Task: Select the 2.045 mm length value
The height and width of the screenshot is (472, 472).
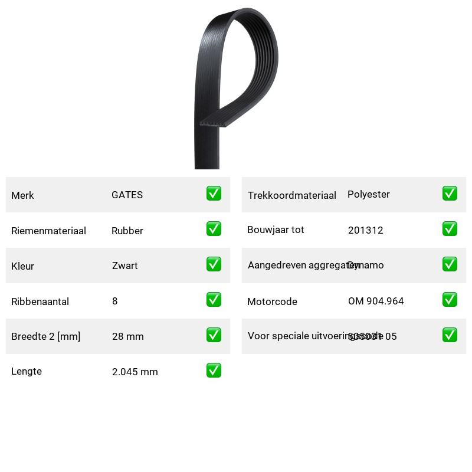Action: click(135, 372)
